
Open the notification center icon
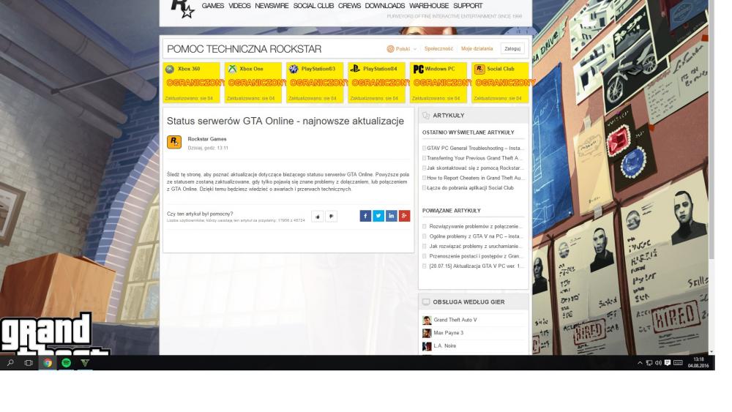(x=668, y=362)
